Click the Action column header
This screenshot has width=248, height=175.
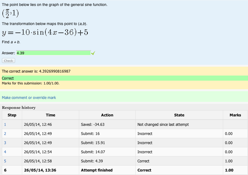pyautogui.click(x=107, y=115)
